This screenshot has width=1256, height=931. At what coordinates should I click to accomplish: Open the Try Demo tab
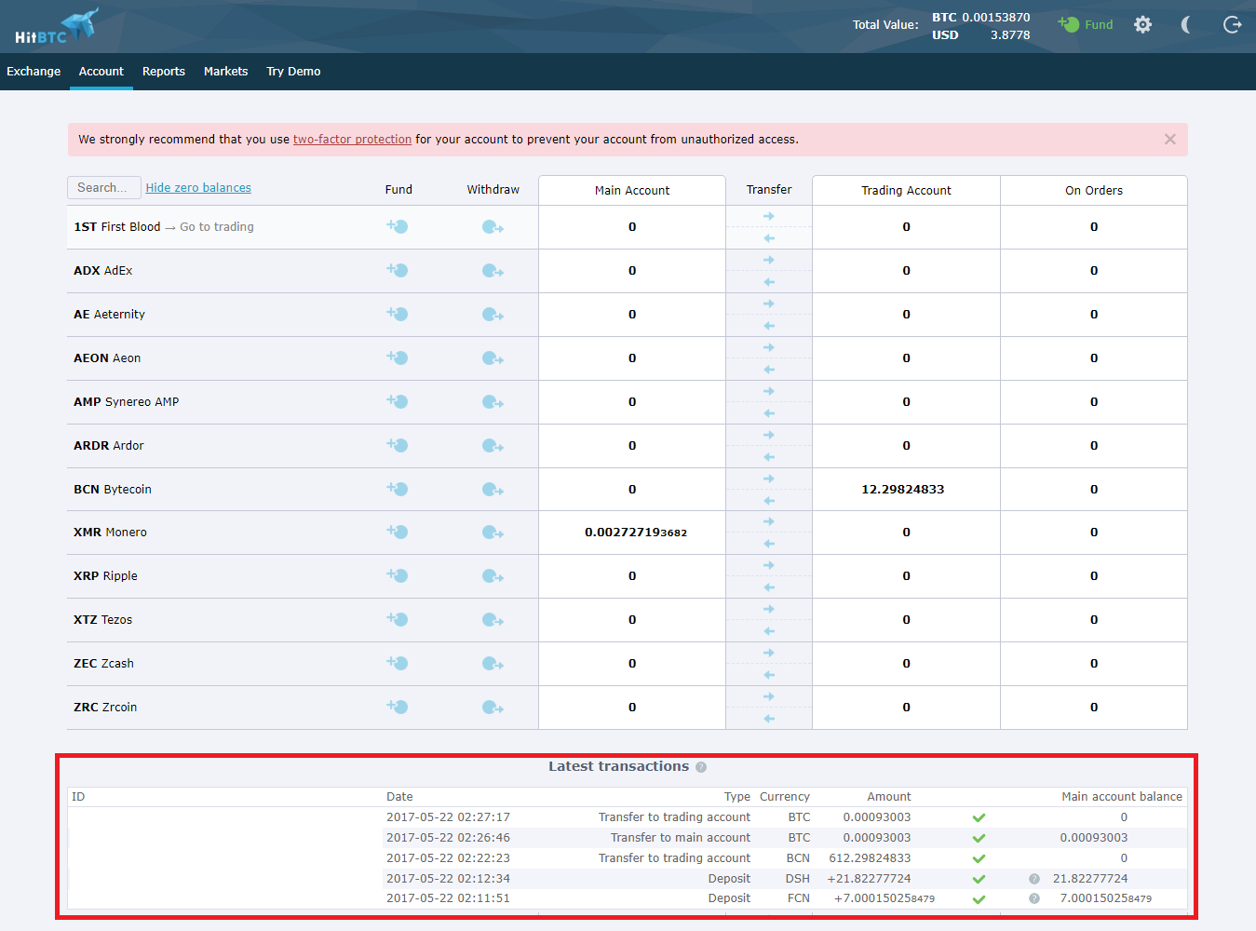(x=293, y=72)
